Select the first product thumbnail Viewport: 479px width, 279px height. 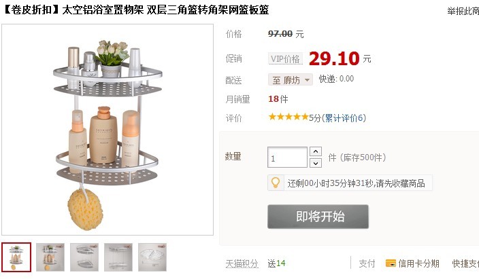[x=16, y=257]
